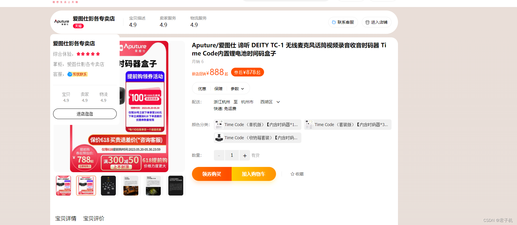Select the first product thumbnail
This screenshot has width=517, height=225.
63,186
